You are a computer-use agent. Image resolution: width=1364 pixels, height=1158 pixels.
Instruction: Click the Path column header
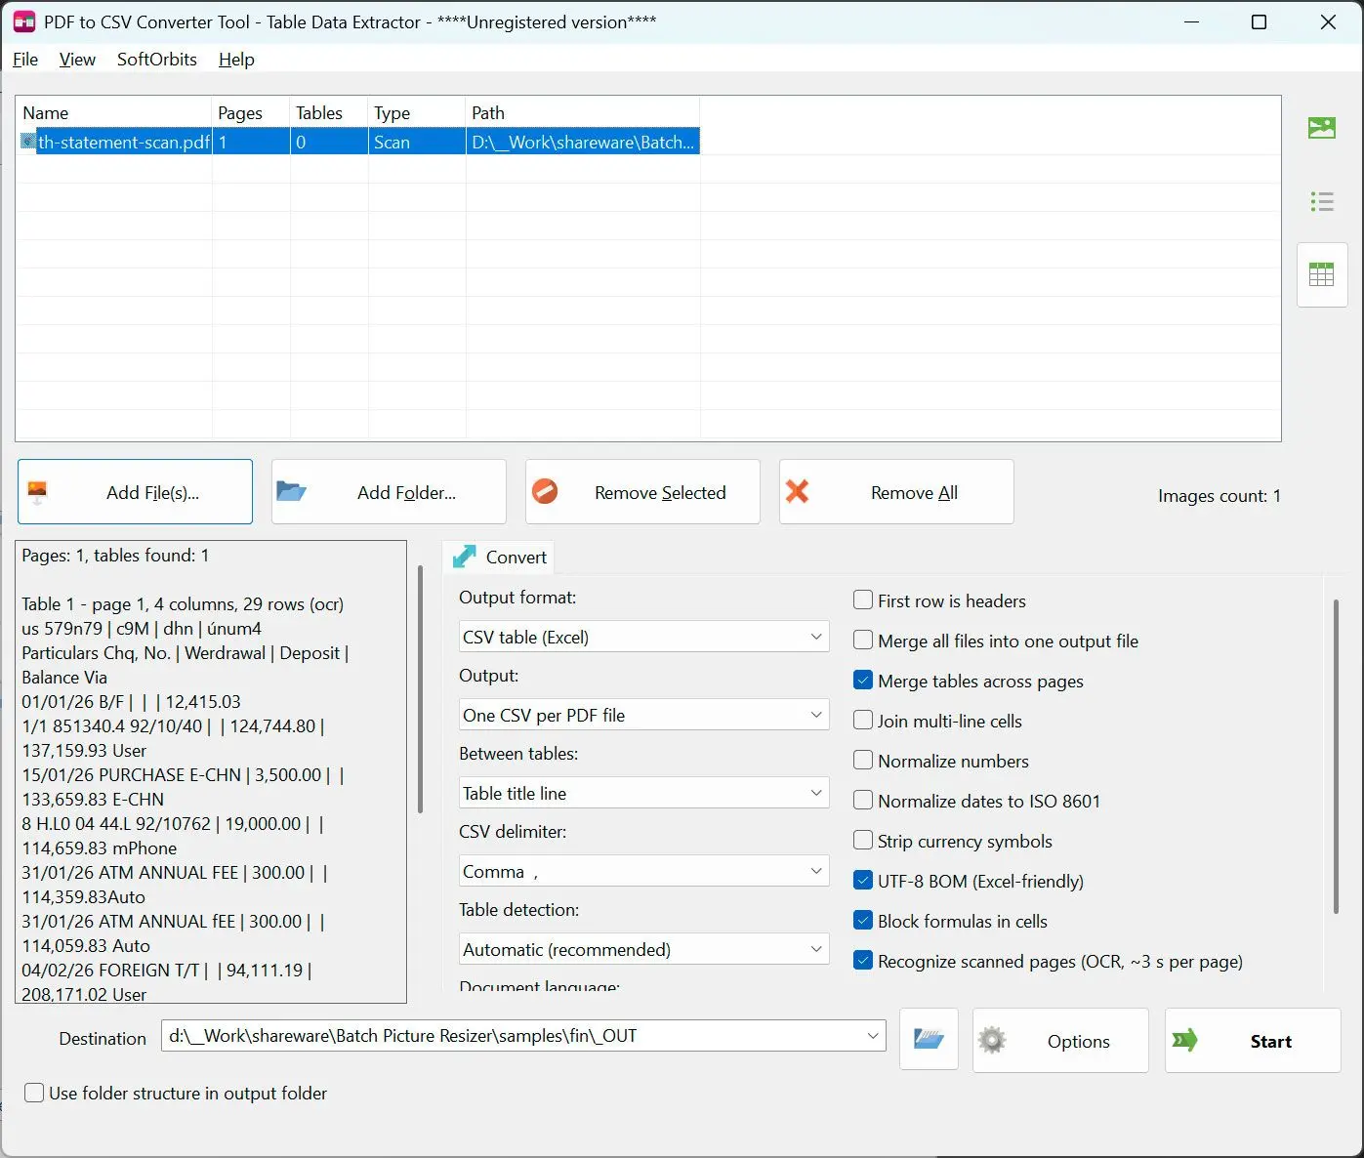point(583,112)
